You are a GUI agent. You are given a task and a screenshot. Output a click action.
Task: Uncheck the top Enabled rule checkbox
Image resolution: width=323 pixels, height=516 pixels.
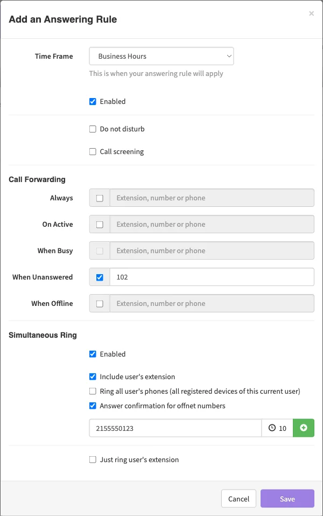pos(93,101)
